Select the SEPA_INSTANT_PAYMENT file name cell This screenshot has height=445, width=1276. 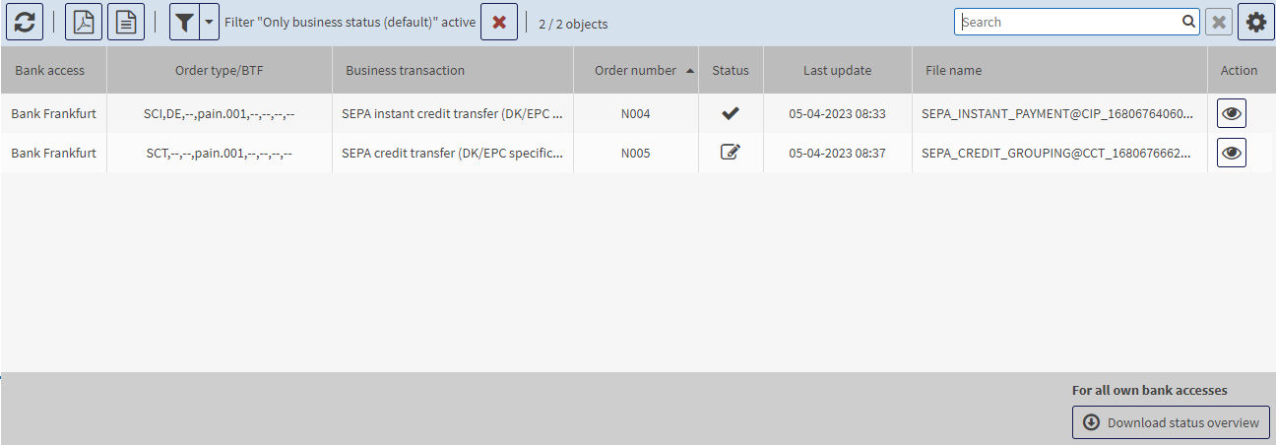point(1057,113)
